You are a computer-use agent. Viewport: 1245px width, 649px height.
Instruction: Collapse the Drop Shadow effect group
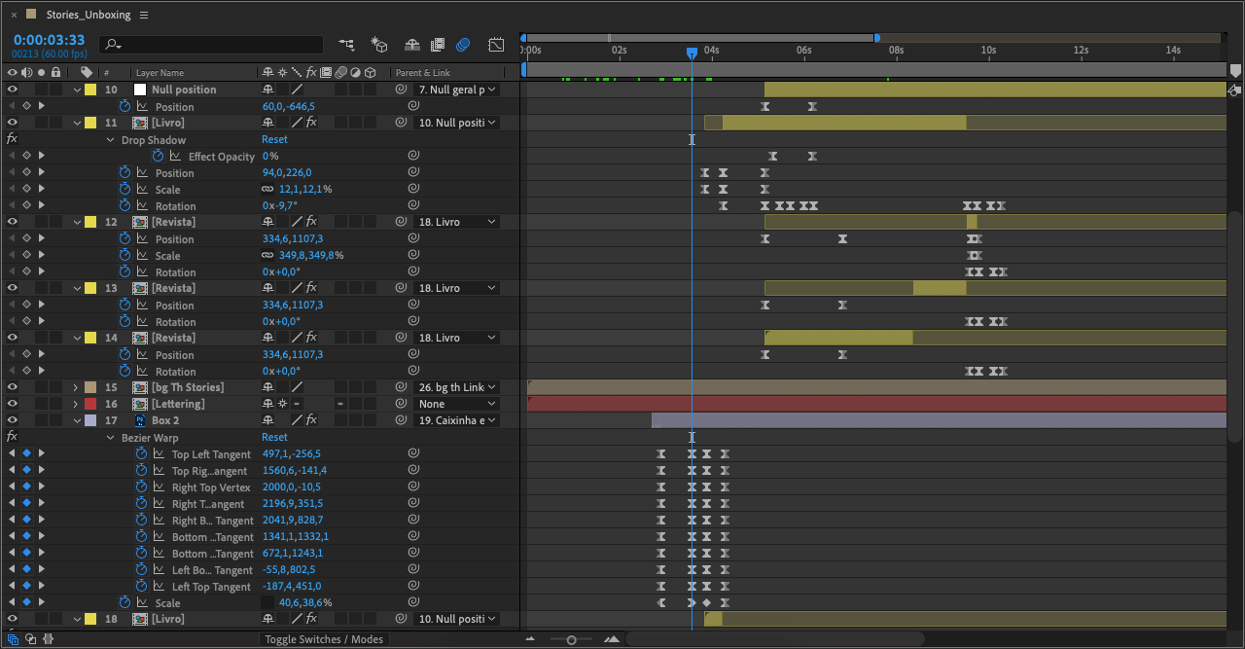pos(110,140)
